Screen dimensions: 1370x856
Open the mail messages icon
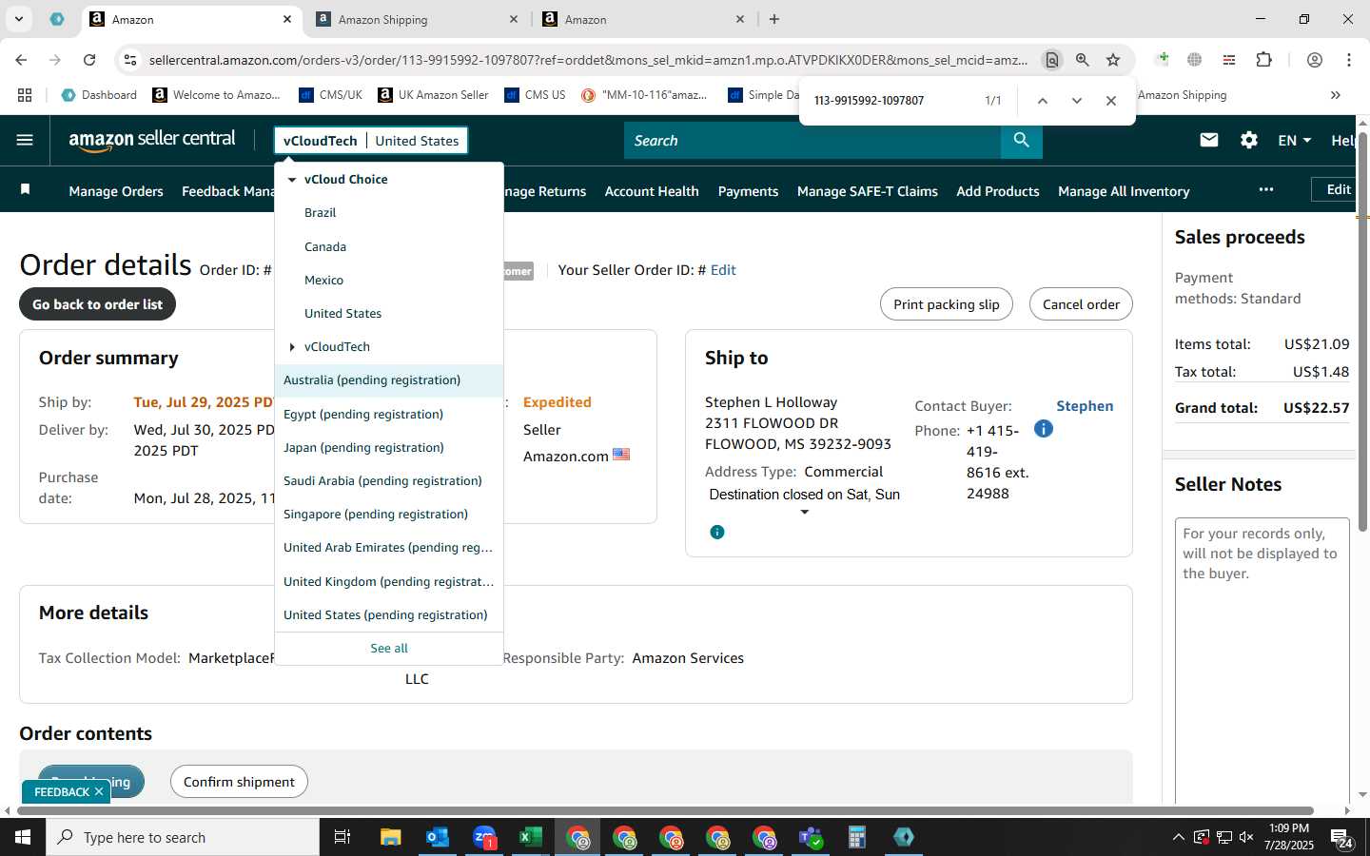(1209, 140)
